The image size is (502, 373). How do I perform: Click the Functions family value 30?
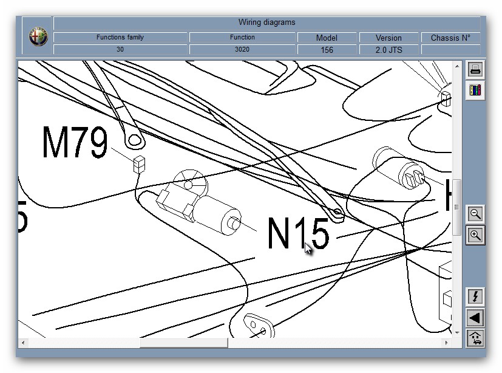coord(120,50)
